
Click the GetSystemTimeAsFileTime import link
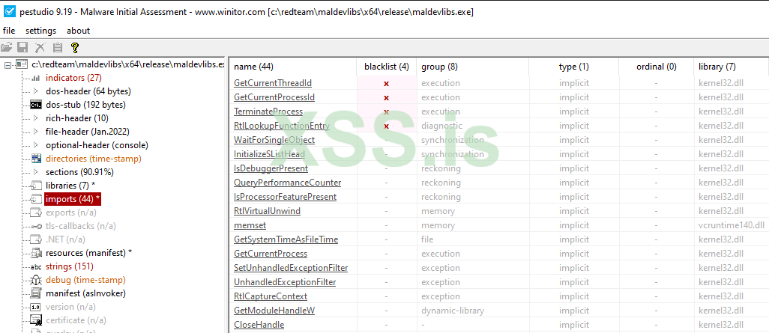point(286,239)
